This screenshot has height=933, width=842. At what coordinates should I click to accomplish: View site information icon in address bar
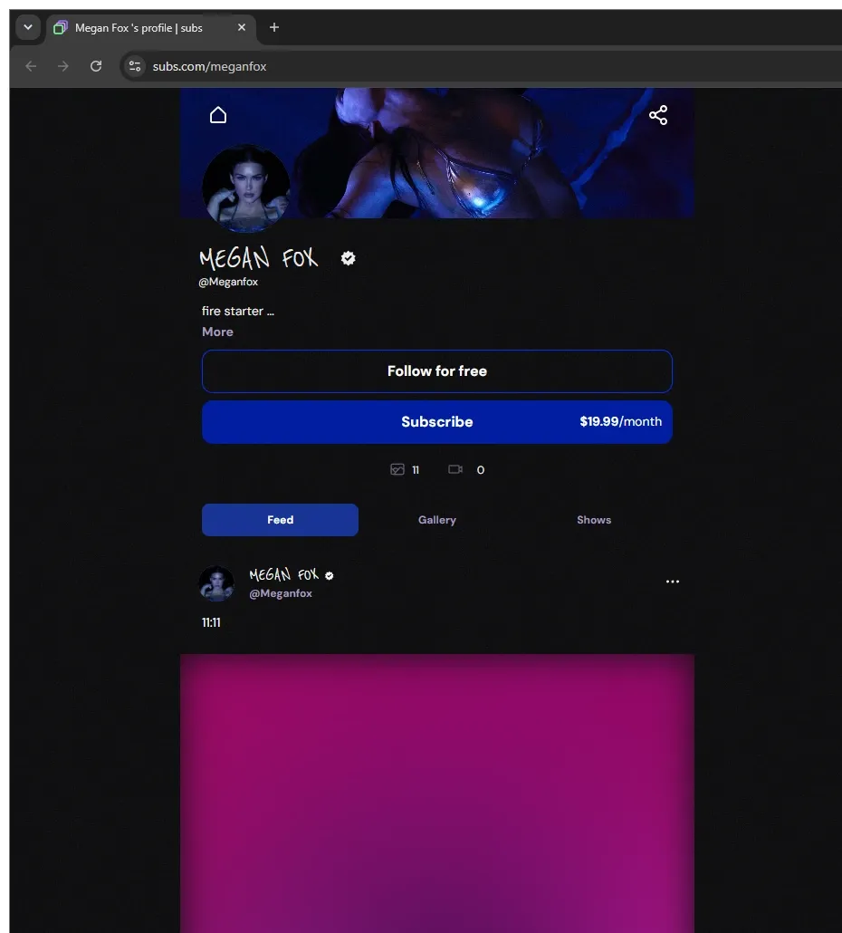pyautogui.click(x=135, y=66)
